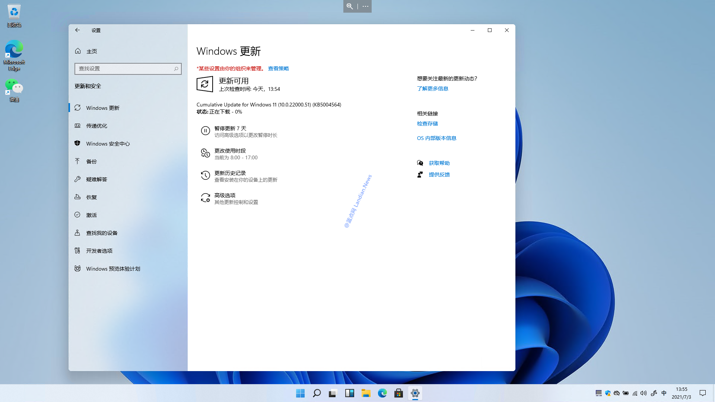This screenshot has height=402, width=715.
Task: Open 更新历史记录 update history
Action: (230, 173)
